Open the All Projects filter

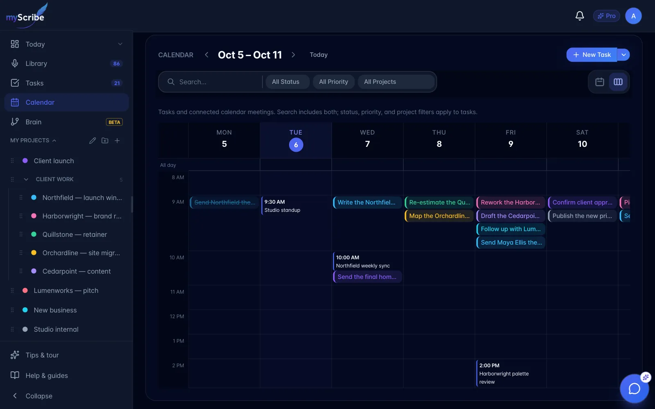click(x=396, y=82)
